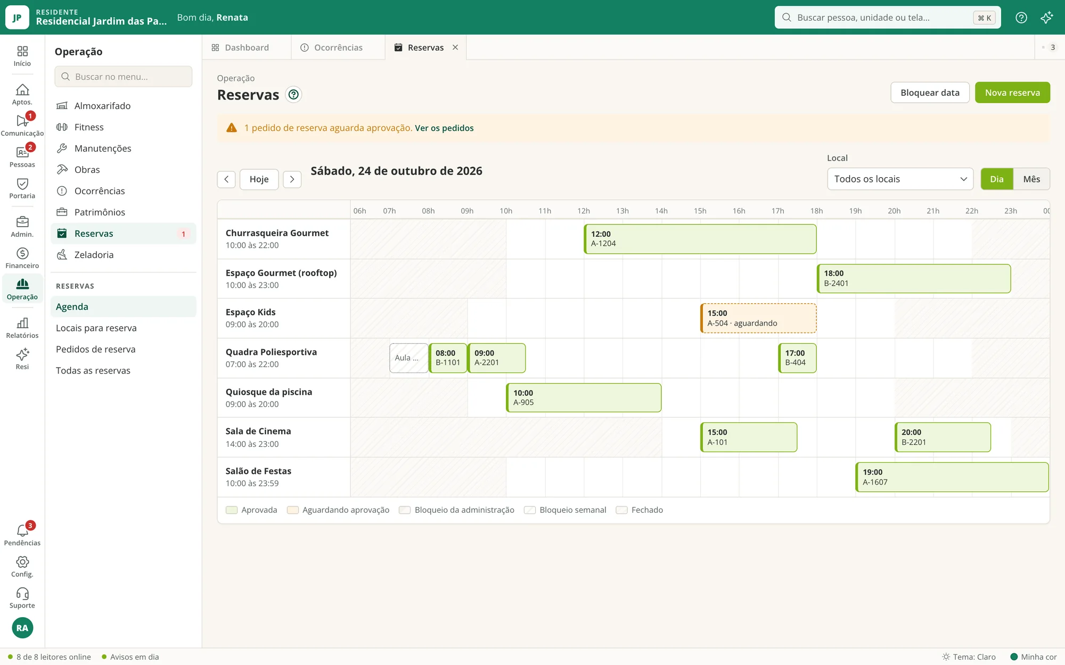Open the 12:00 A-1204 Churrasqueira reservation
Image resolution: width=1065 pixels, height=665 pixels.
[700, 239]
